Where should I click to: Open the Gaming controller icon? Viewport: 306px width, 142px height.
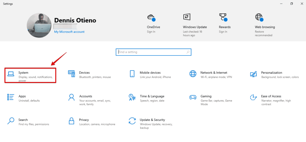(x=193, y=97)
